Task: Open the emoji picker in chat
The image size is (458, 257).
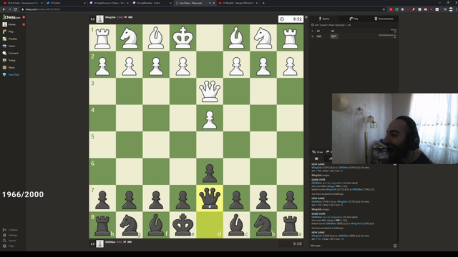Action: (x=395, y=246)
